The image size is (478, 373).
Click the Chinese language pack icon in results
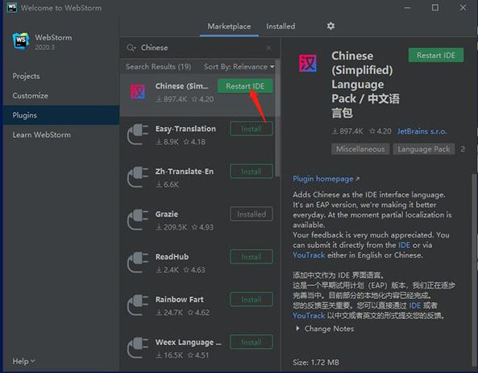pos(138,92)
